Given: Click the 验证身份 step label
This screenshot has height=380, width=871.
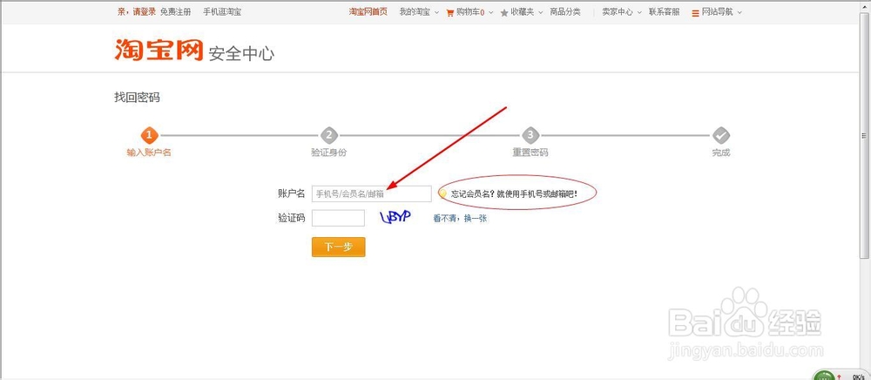Looking at the screenshot, I should (x=329, y=153).
